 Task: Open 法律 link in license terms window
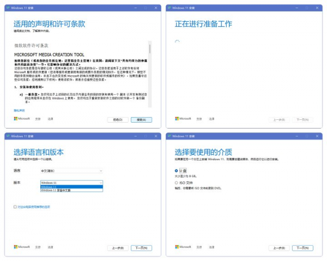click(50, 119)
